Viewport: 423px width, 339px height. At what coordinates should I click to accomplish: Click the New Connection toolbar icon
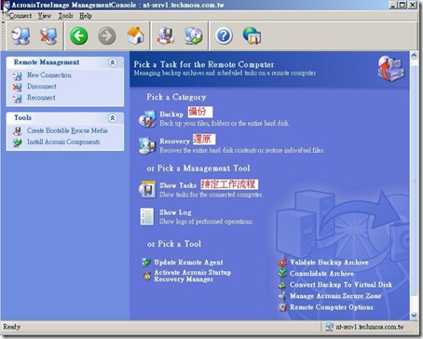(x=20, y=36)
